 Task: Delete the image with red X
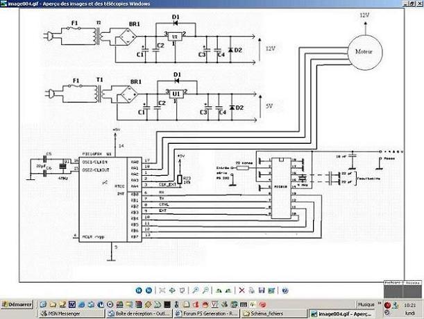[x=241, y=291]
